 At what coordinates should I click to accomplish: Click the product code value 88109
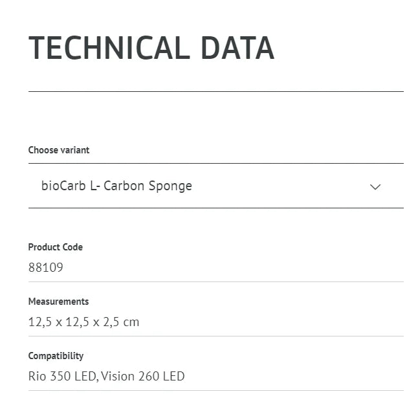coord(46,267)
